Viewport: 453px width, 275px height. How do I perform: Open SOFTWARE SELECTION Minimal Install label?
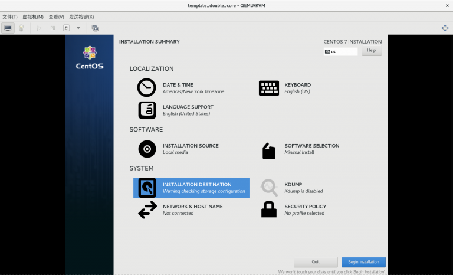click(x=312, y=149)
